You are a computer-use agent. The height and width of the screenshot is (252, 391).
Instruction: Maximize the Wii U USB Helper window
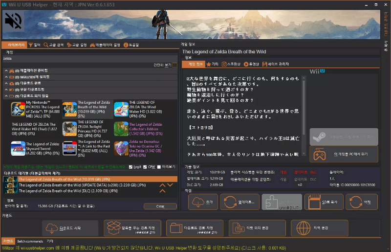(x=376, y=5)
